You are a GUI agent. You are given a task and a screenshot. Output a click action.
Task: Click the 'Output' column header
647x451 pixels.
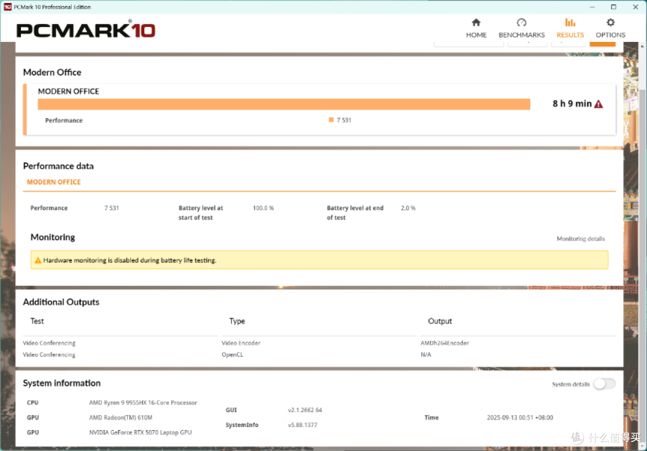[440, 321]
